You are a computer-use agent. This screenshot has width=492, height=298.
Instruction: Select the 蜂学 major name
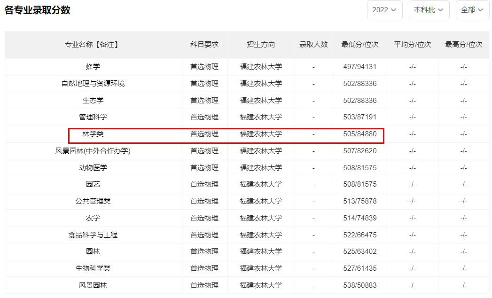pyautogui.click(x=93, y=67)
